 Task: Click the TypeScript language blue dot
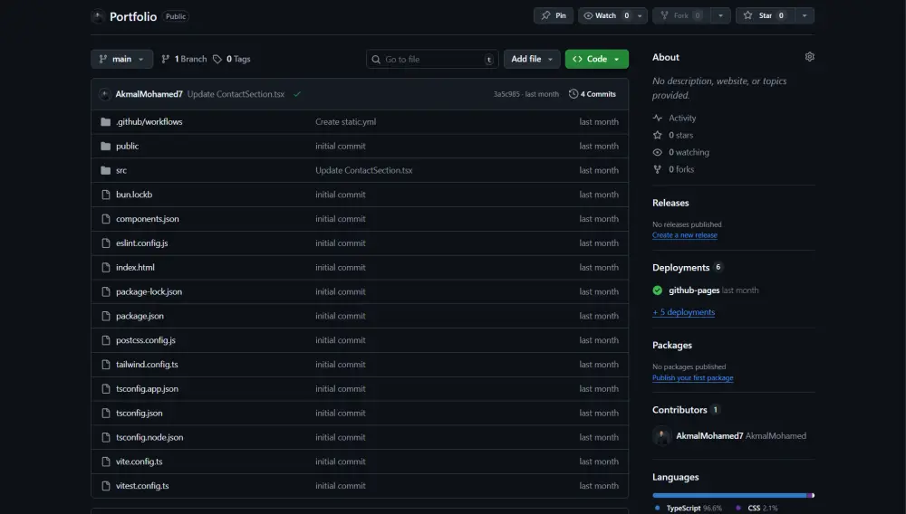point(658,508)
